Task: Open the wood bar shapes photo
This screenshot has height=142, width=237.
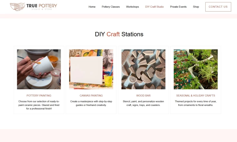Action: point(143,69)
